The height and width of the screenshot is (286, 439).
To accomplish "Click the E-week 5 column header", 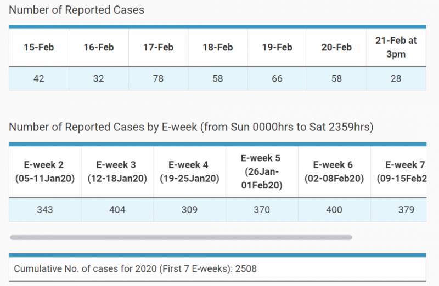I will pyautogui.click(x=262, y=171).
